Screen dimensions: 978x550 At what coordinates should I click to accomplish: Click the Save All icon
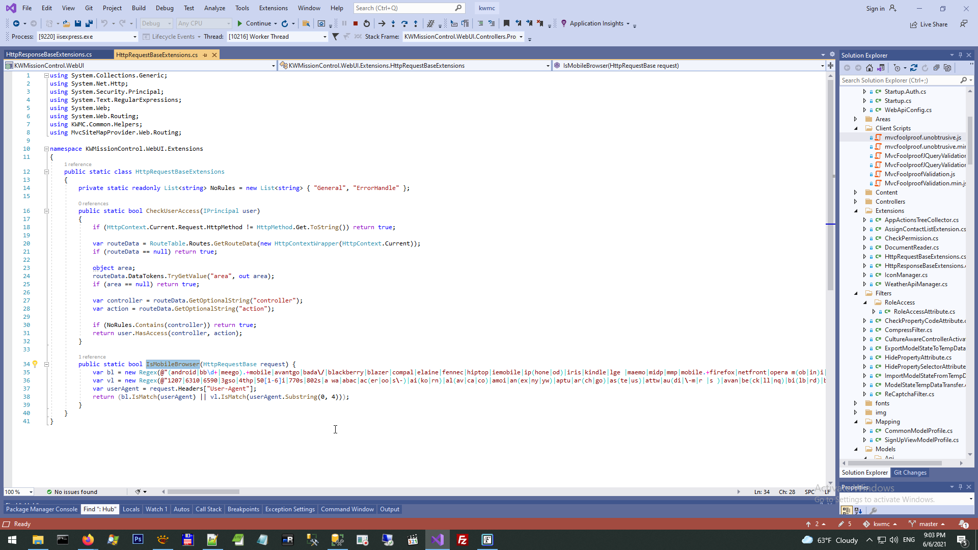(x=89, y=23)
